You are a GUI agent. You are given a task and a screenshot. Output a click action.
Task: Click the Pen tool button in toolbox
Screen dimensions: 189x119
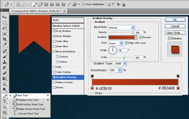pyautogui.click(x=5, y=96)
